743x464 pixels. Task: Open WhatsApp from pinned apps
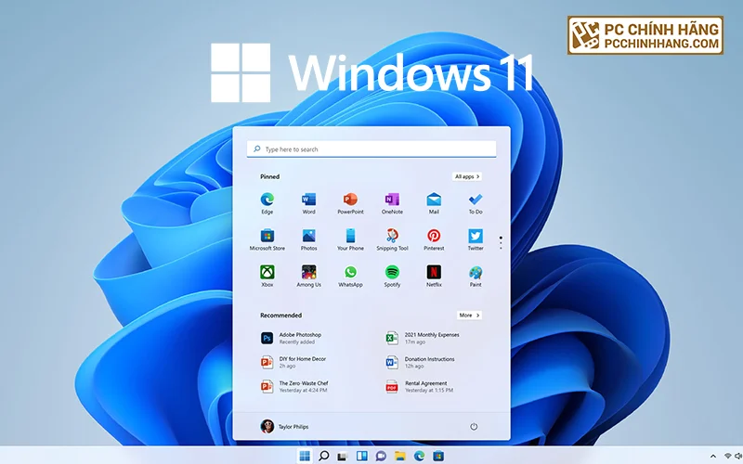click(350, 277)
